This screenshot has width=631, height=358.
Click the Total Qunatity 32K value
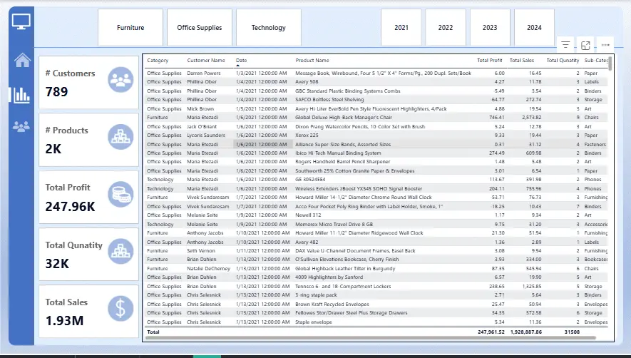[57, 264]
